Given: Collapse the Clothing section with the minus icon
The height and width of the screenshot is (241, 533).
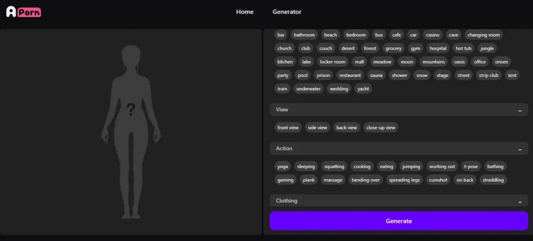Looking at the screenshot, I should pos(520,201).
